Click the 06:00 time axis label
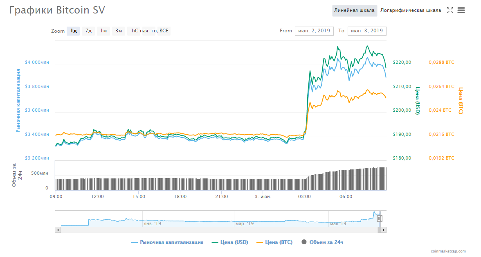Image resolution: width=481 pixels, height=257 pixels. click(346, 196)
